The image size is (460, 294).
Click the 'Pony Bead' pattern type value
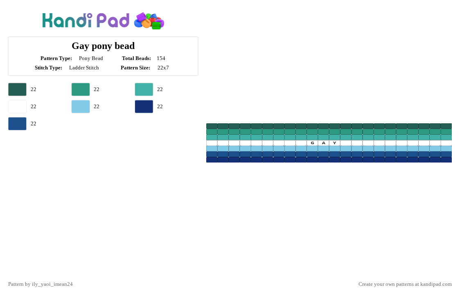(x=91, y=58)
